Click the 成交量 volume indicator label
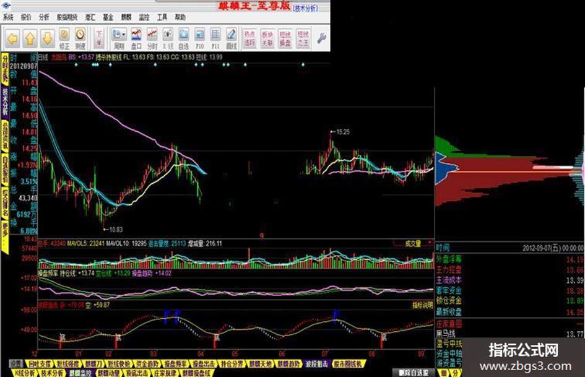 413,243
